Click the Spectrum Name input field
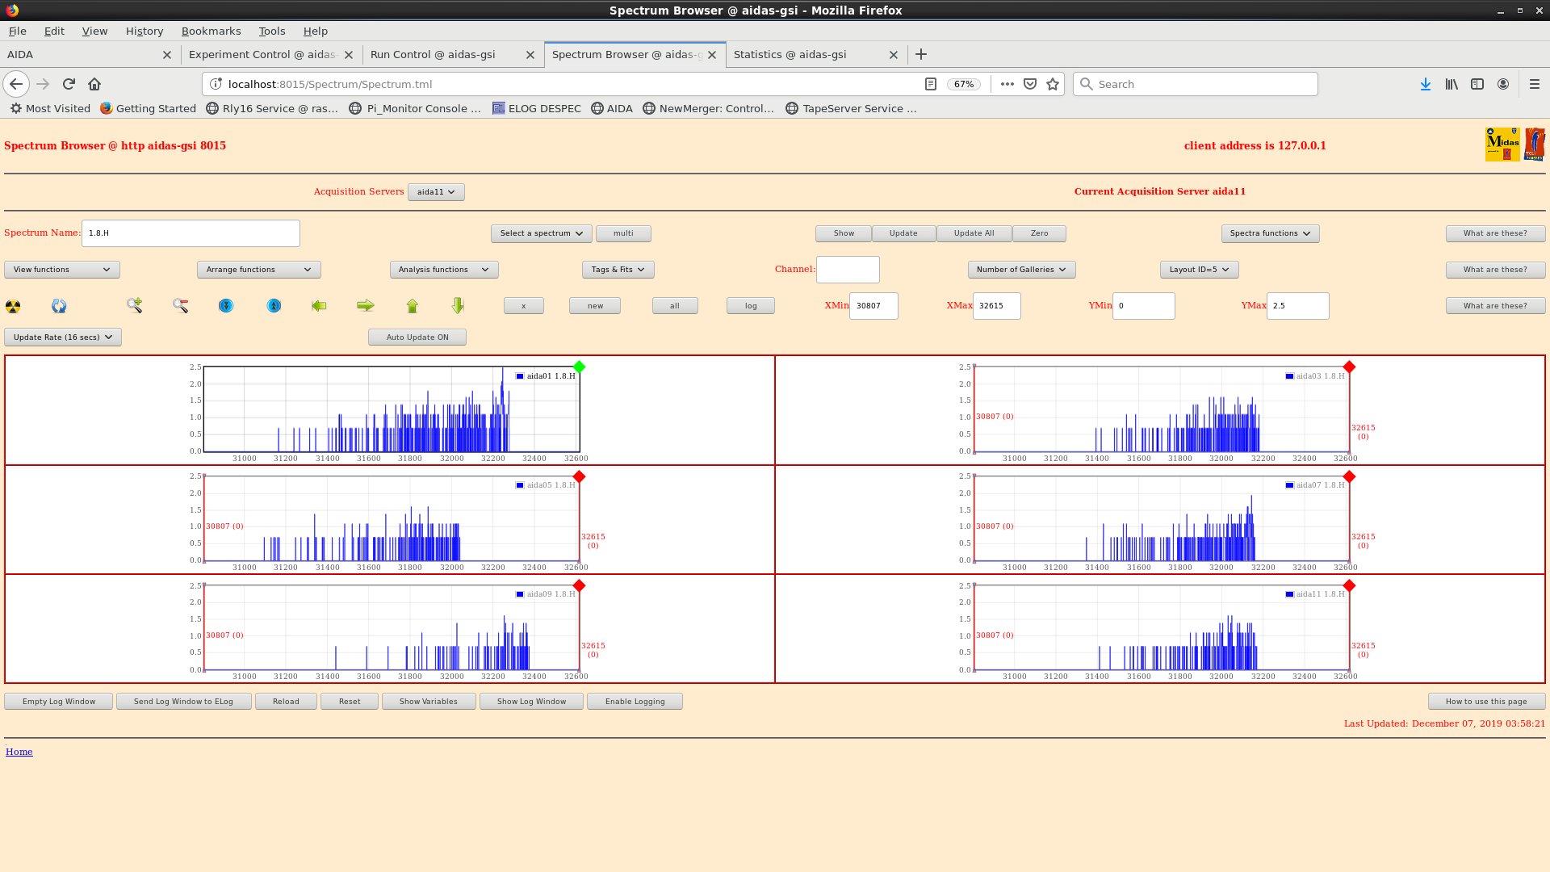Image resolution: width=1550 pixels, height=872 pixels. click(191, 233)
